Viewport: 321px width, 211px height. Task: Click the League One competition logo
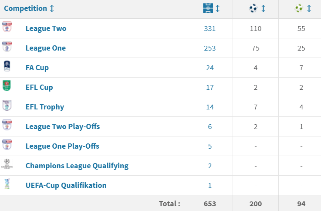(x=7, y=47)
